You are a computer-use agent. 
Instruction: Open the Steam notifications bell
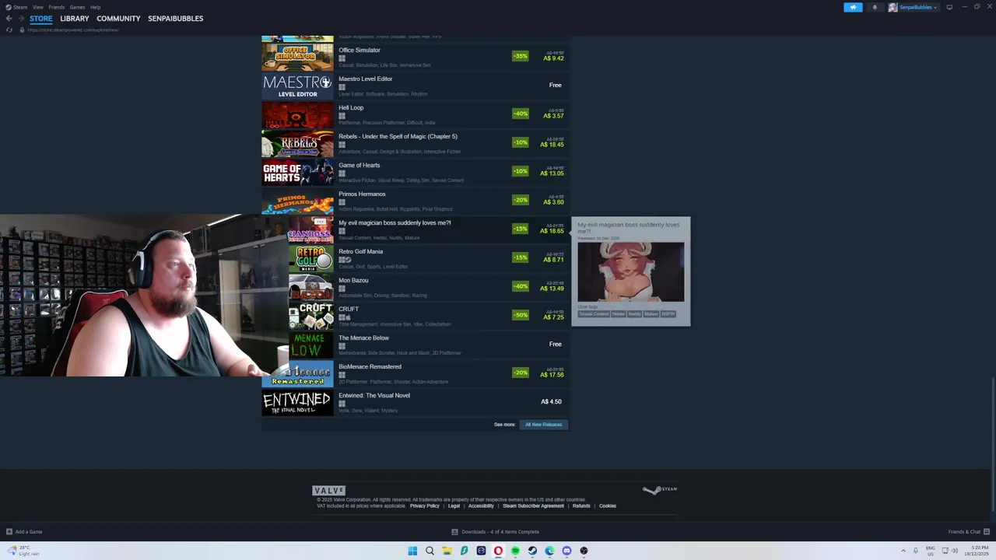click(x=875, y=7)
